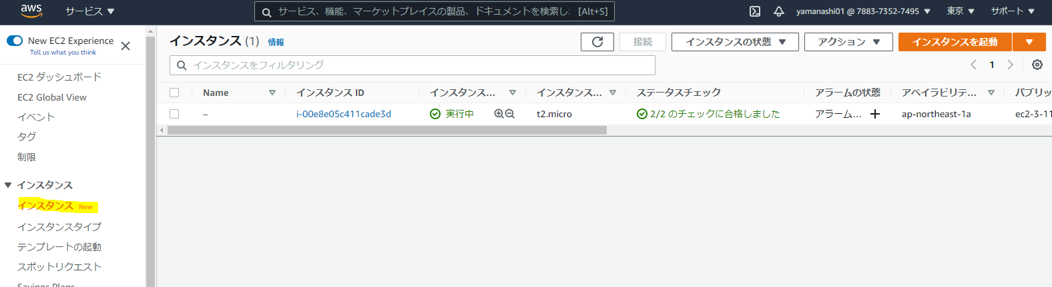Click the Tell us what you think link

tap(63, 53)
